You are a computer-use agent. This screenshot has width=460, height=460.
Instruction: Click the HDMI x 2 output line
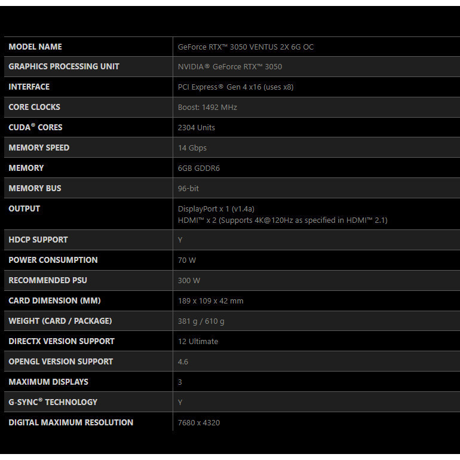(283, 220)
